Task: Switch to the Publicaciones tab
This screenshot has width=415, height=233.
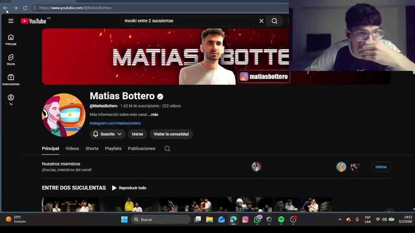Action: [142, 149]
